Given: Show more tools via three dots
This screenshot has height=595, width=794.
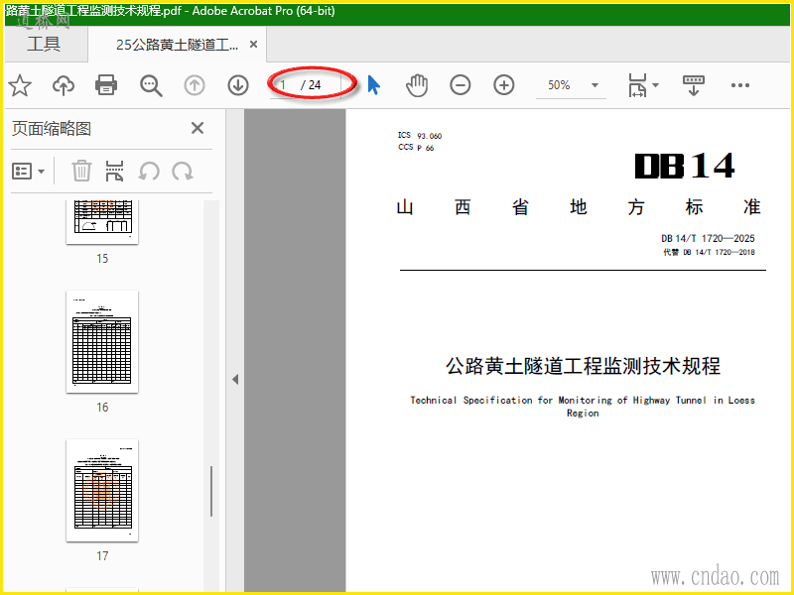Looking at the screenshot, I should pos(739,85).
